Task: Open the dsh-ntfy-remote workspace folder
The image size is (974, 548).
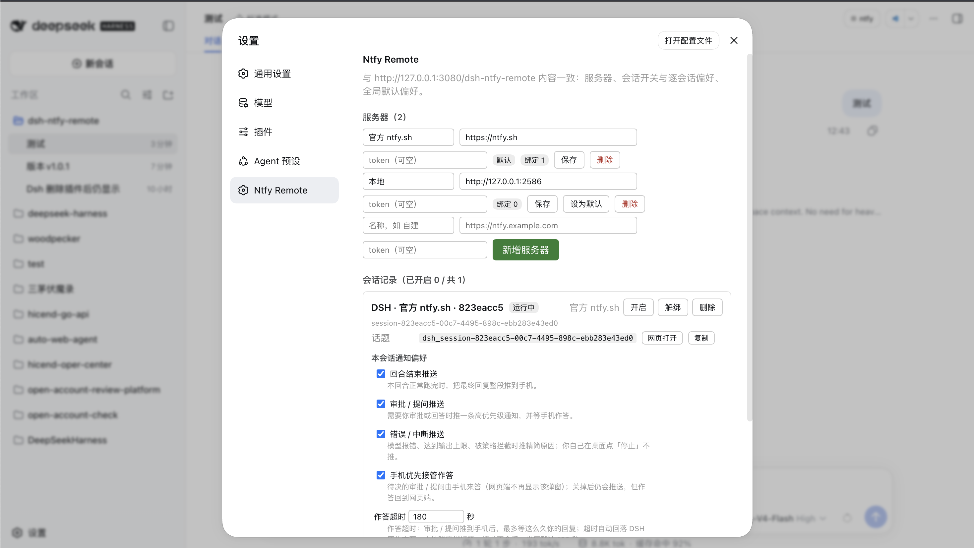Action: 92,121
